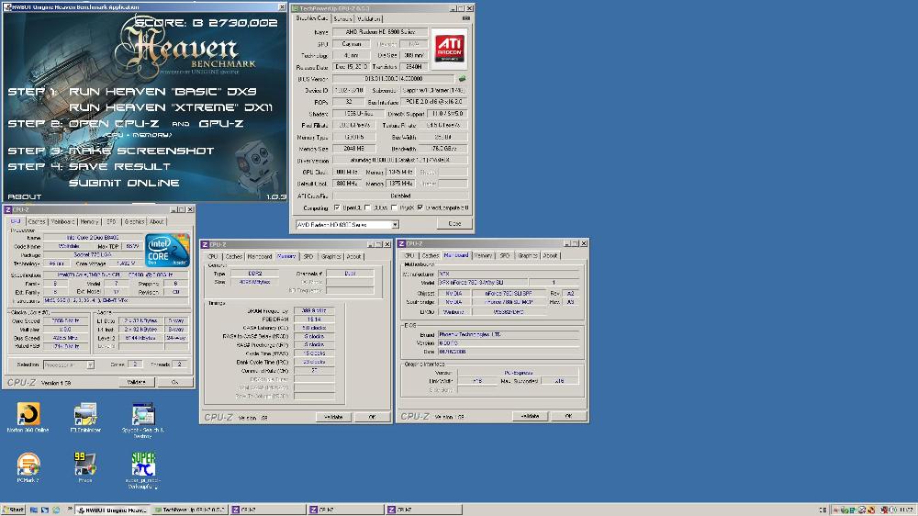Launch Spybot - Search & Destroy desktop icon
918x516 pixels.
(143, 414)
